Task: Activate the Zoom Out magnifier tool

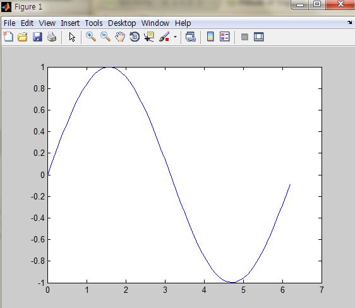Action: tap(105, 37)
